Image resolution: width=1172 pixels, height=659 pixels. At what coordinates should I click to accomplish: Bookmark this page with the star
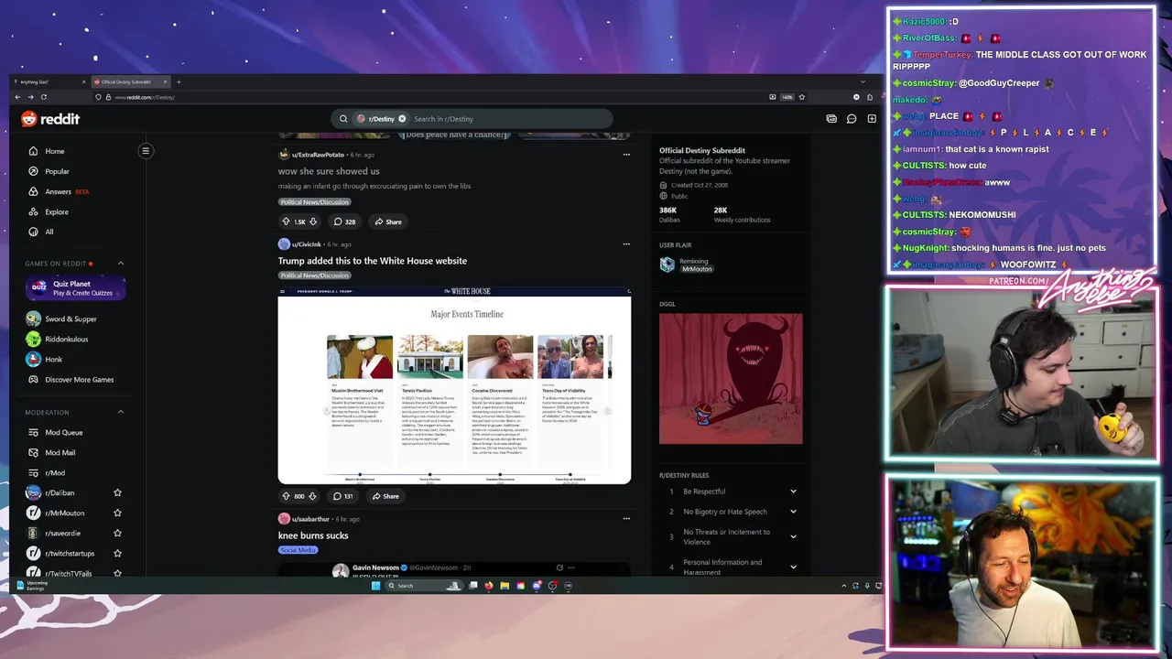(x=801, y=97)
